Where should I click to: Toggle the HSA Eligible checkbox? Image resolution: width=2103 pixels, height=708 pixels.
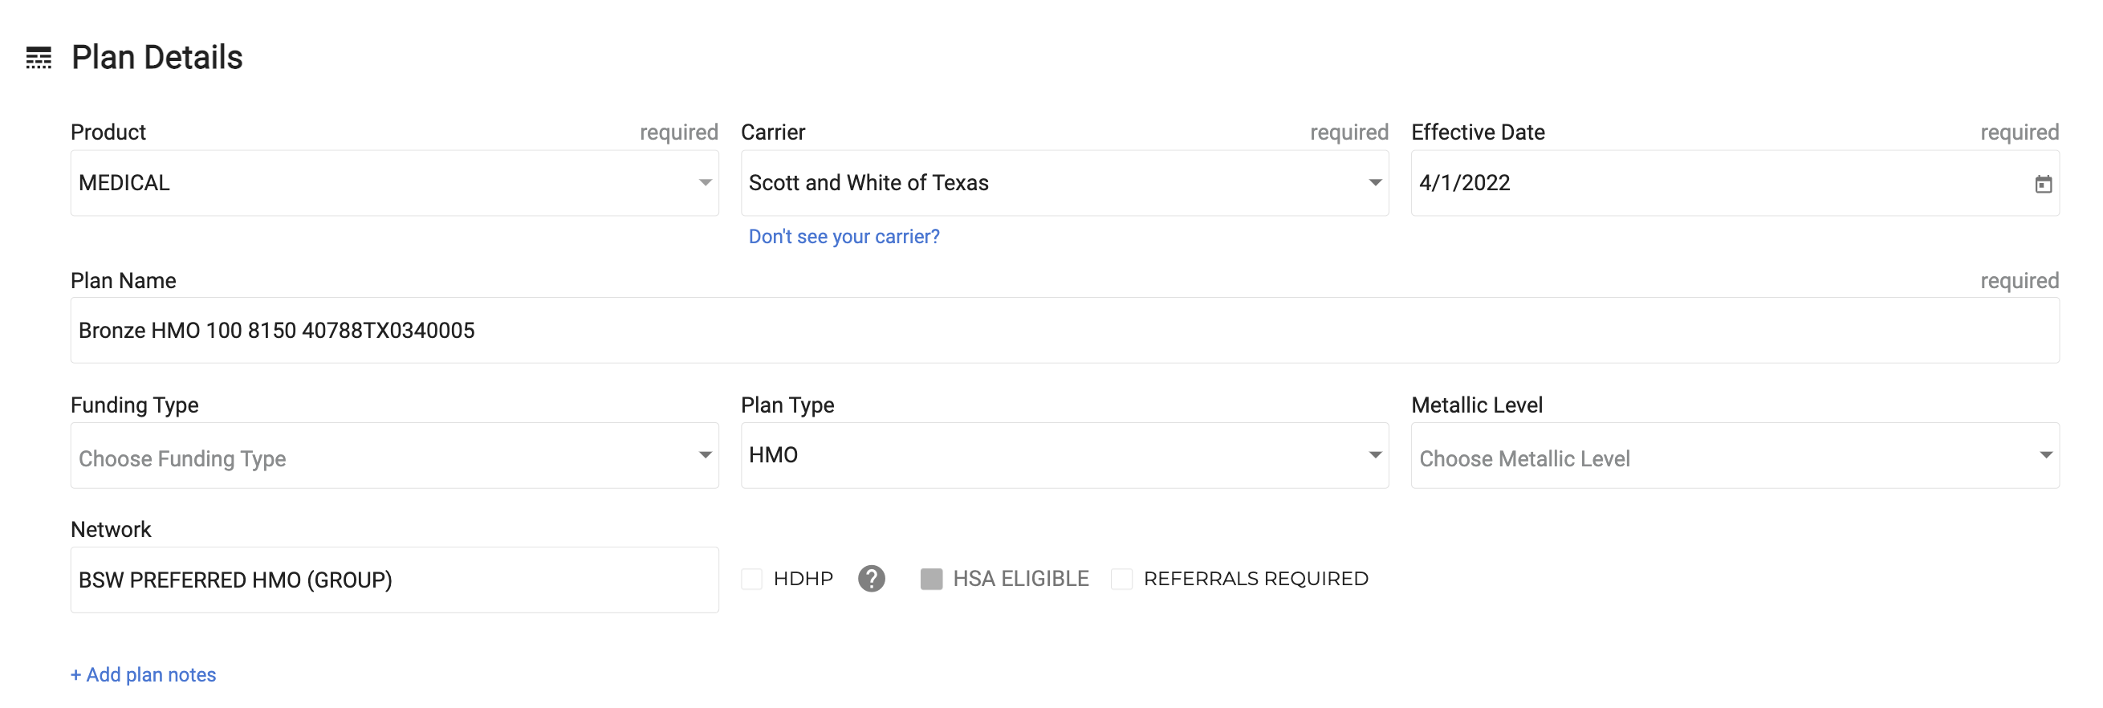tap(930, 579)
